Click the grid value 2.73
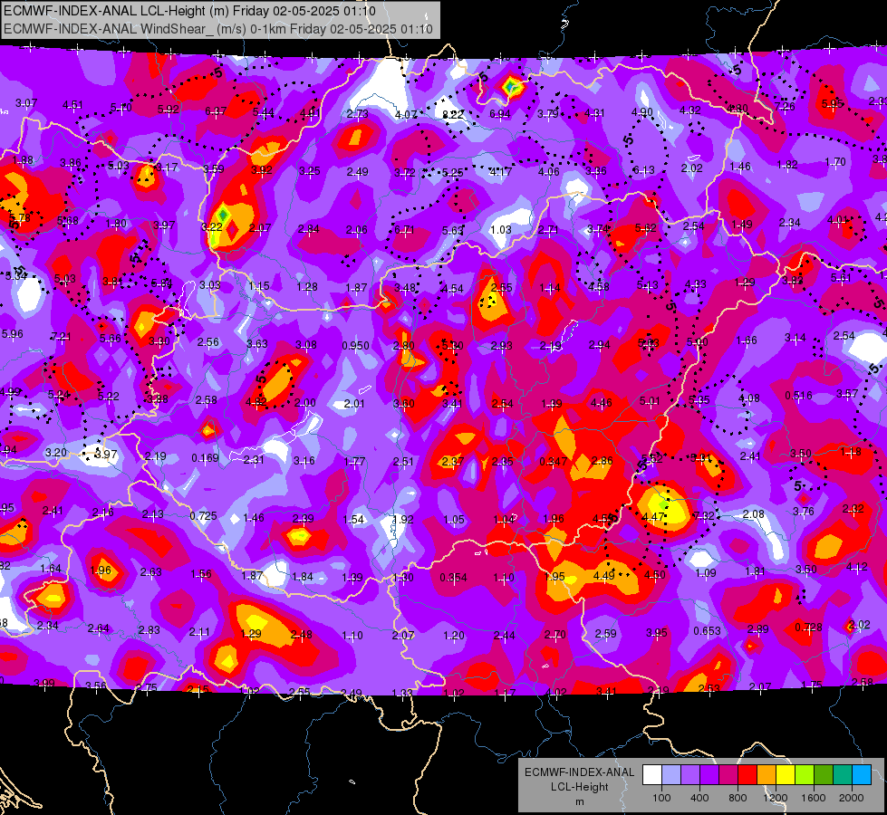 pyautogui.click(x=358, y=114)
